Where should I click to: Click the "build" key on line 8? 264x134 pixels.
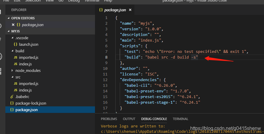point(132,57)
